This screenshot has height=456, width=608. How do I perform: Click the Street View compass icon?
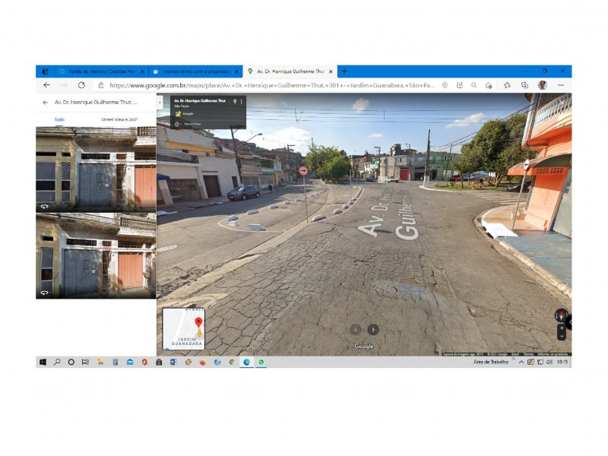point(561,315)
